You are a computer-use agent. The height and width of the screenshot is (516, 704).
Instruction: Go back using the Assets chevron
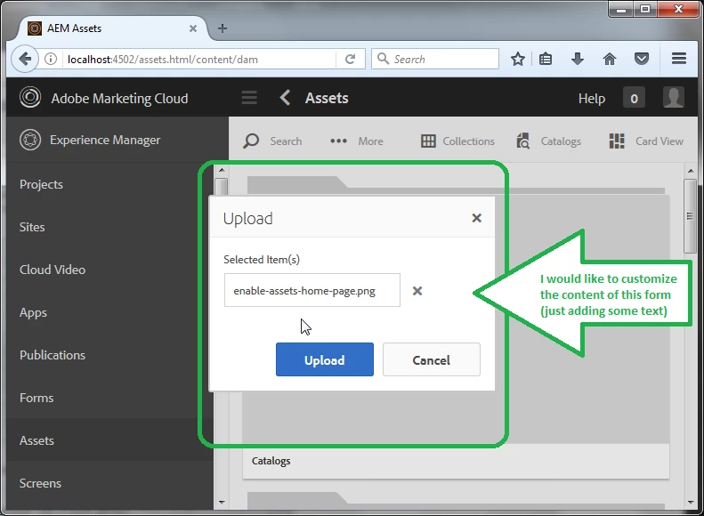285,97
